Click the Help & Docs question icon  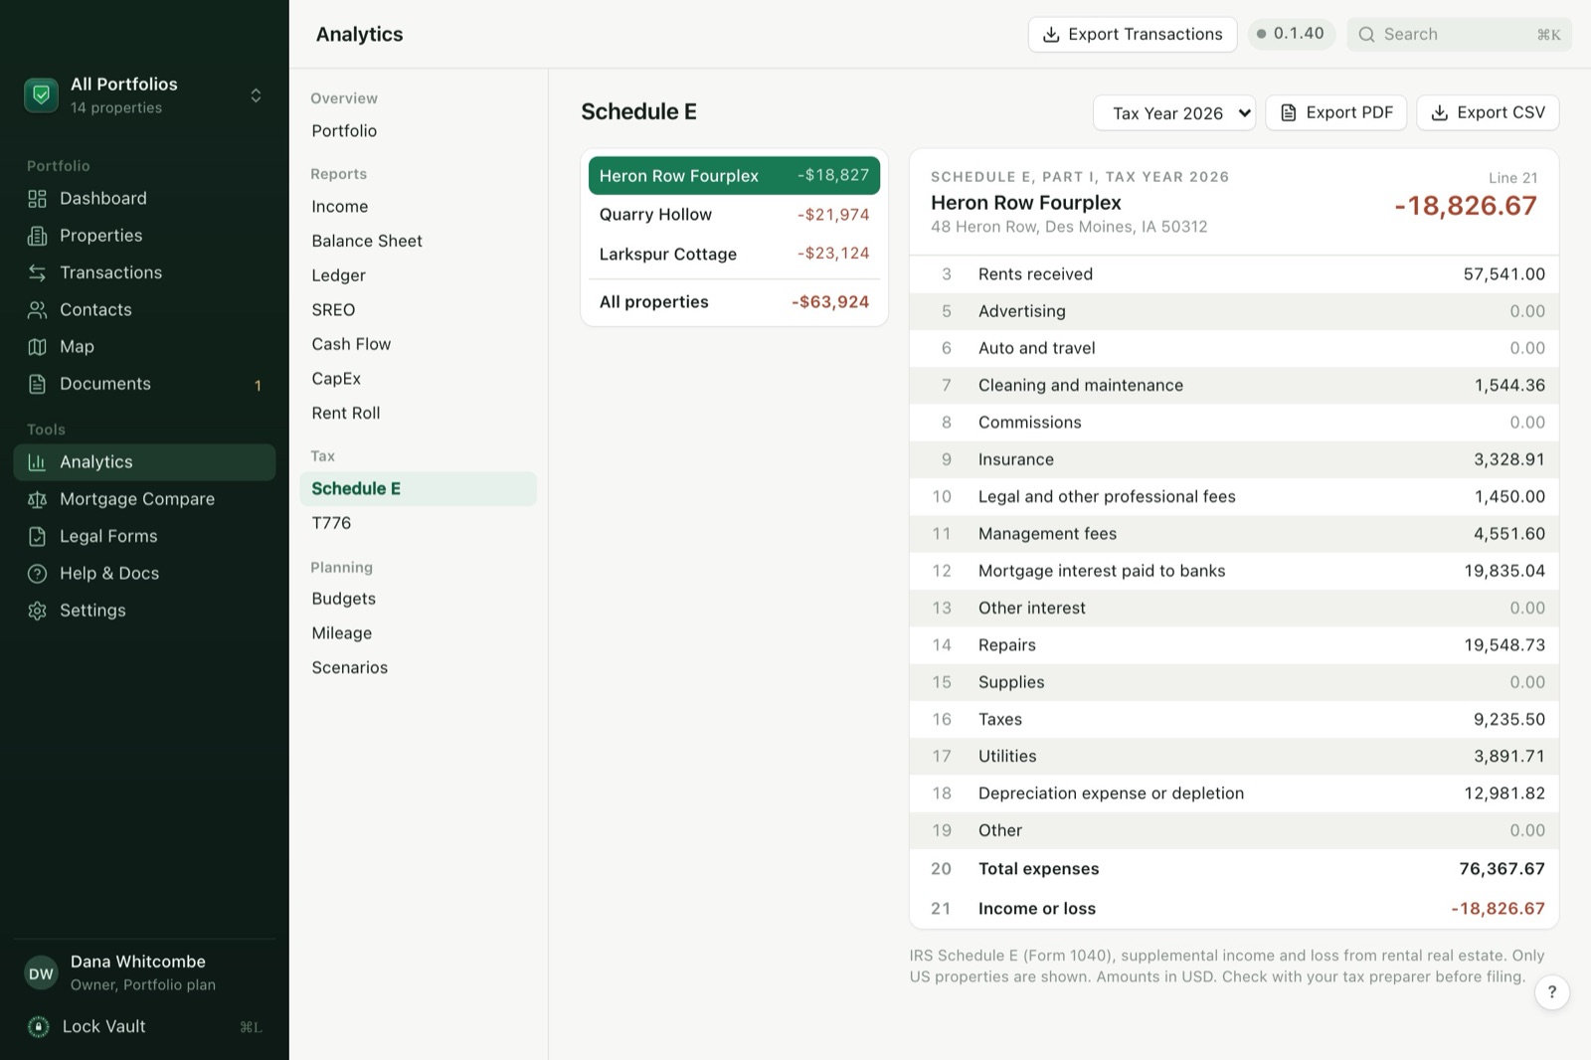(x=37, y=574)
